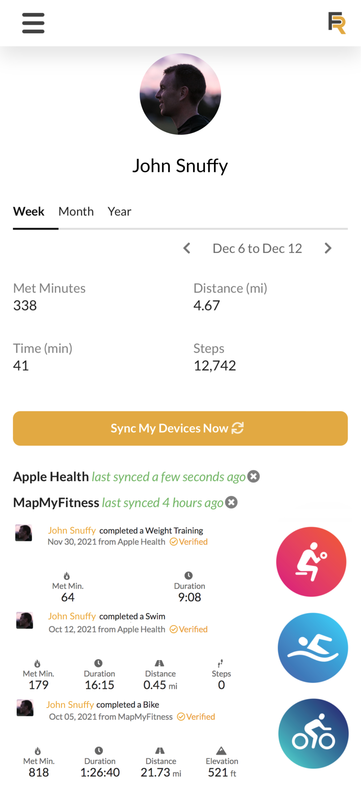Remove the Apple Health connection
Viewport: 361px width, 796px height.
[x=253, y=476]
